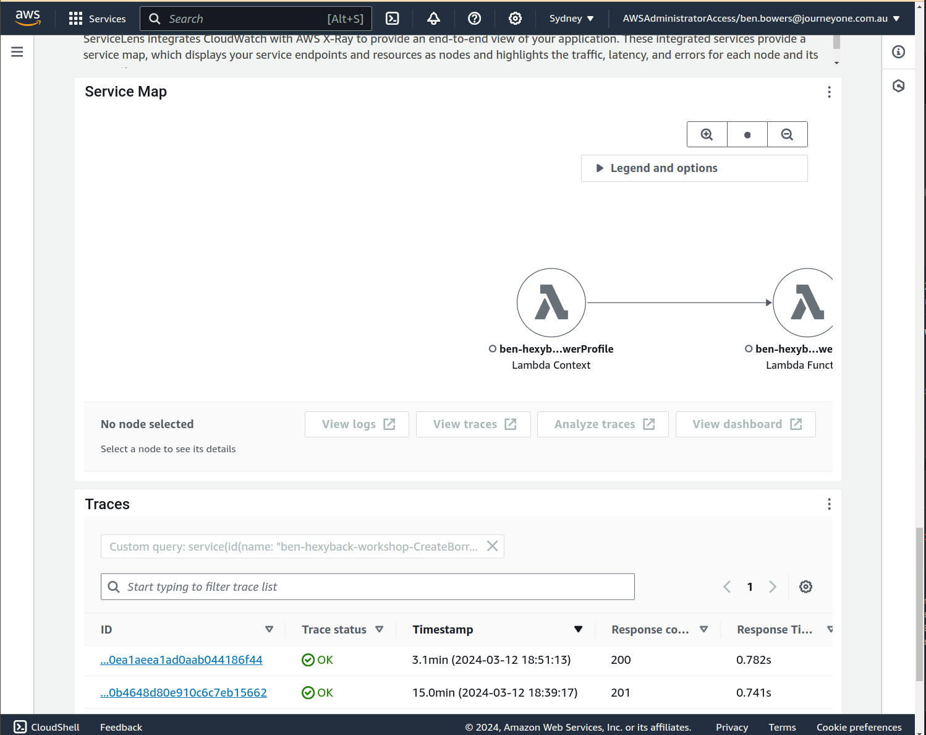Reset the service map zoom dot button
The image size is (926, 735).
tap(747, 134)
